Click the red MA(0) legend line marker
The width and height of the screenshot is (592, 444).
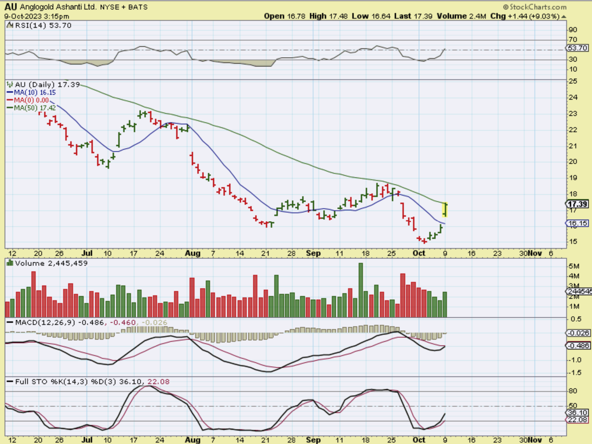pos(10,100)
